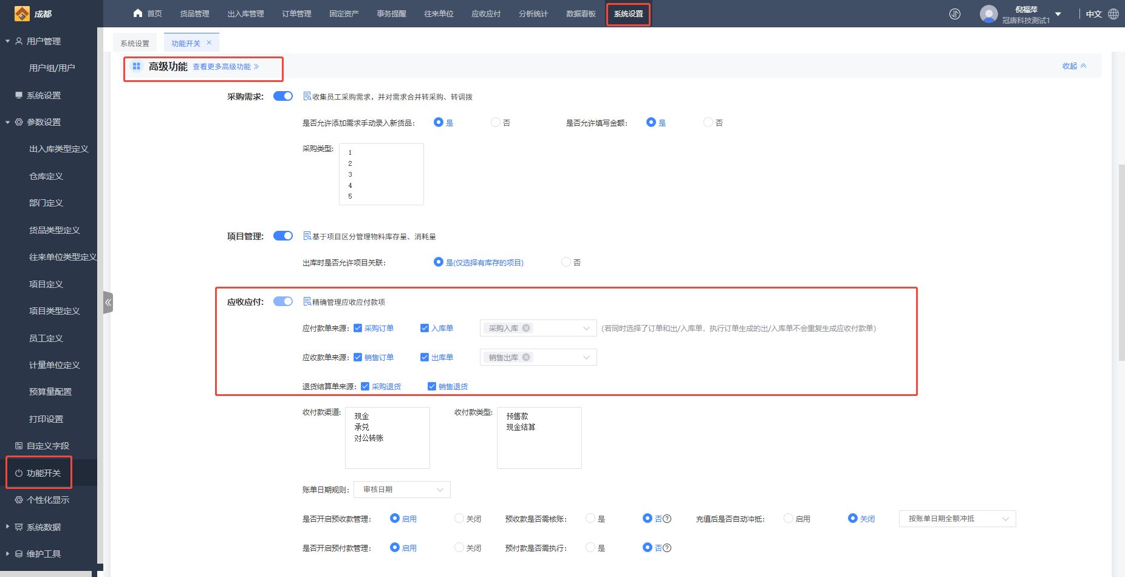The image size is (1125, 577).
Task: Click the home icon in top navigation
Action: (x=138, y=13)
